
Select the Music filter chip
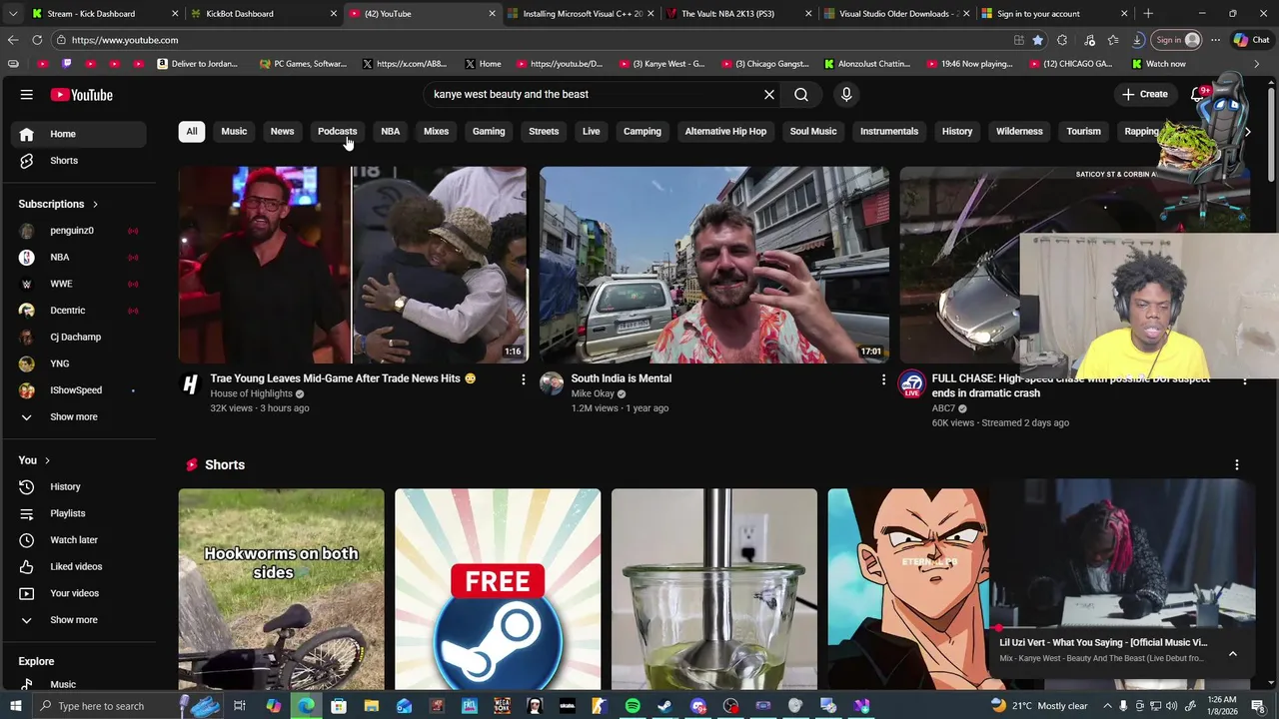click(x=234, y=131)
